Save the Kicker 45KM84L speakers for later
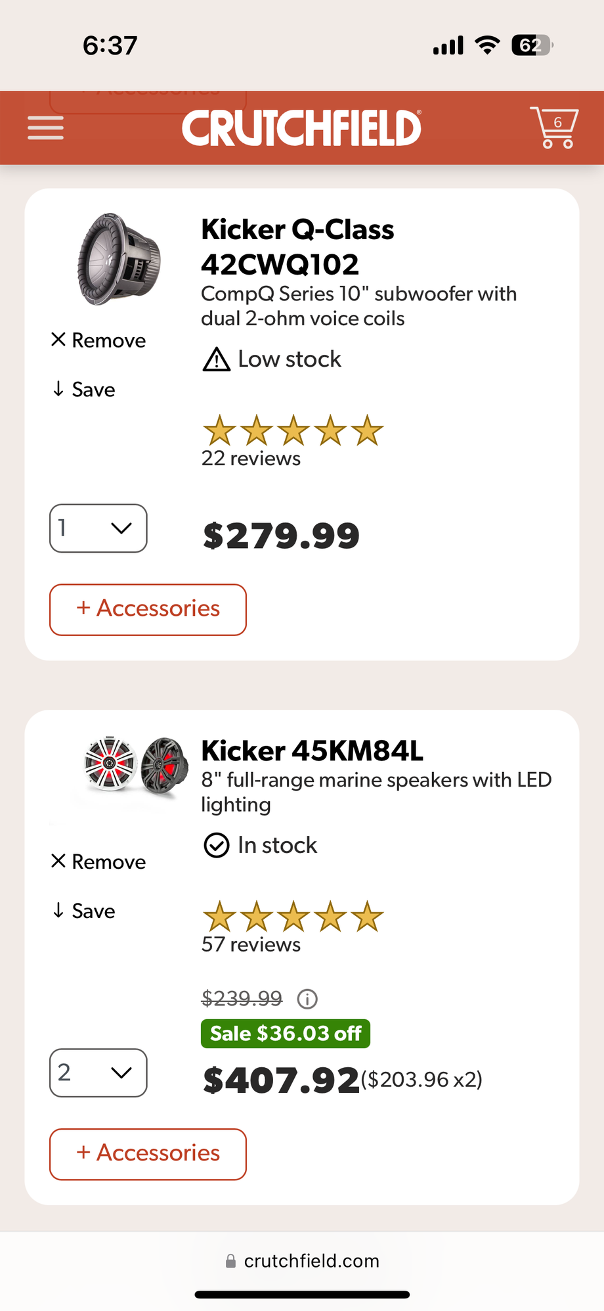Image resolution: width=604 pixels, height=1311 pixels. [84, 911]
